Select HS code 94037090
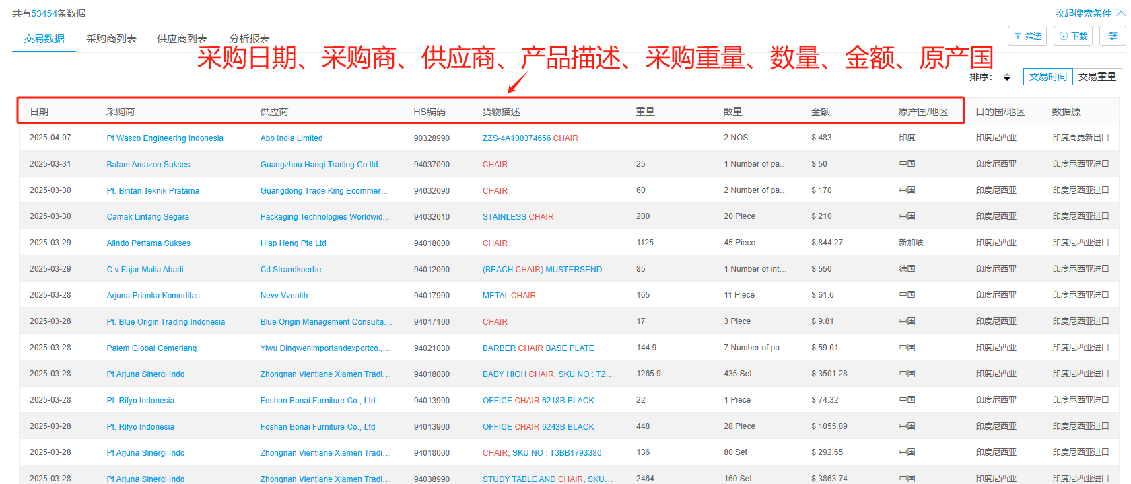The width and height of the screenshot is (1131, 484). click(x=432, y=165)
